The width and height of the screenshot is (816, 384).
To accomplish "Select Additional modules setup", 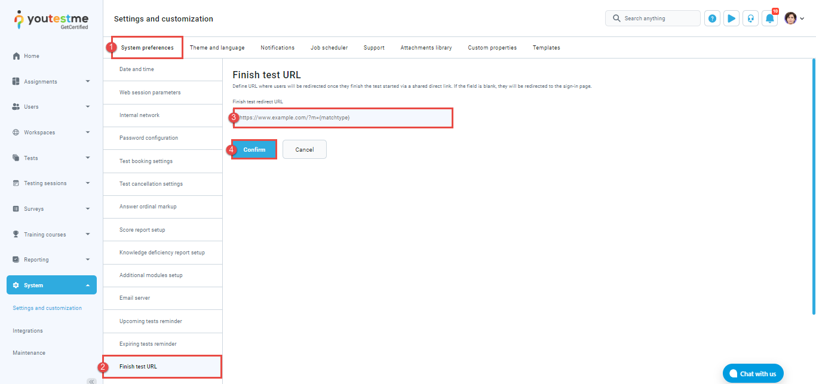I will coord(162,275).
